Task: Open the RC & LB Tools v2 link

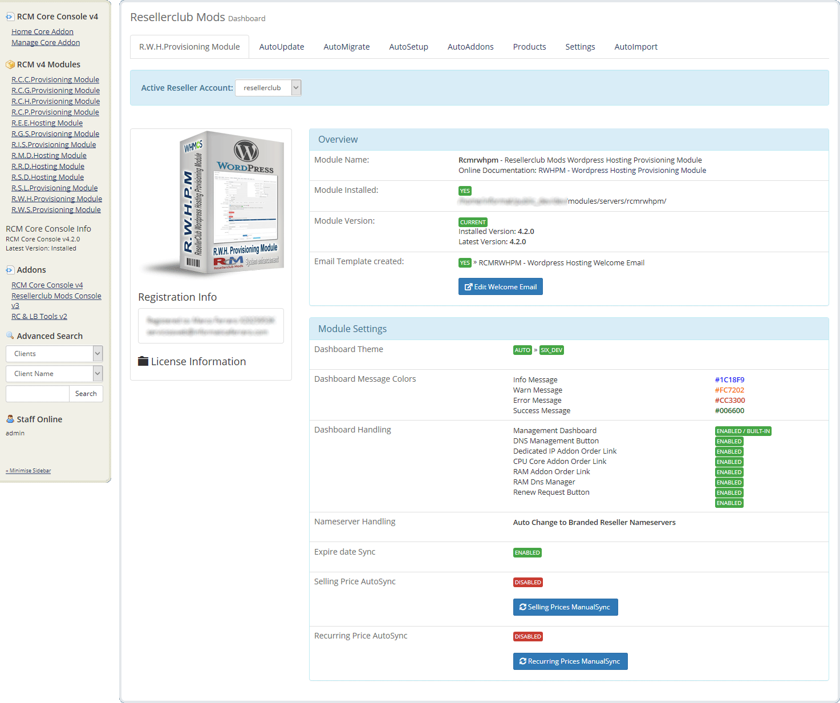Action: point(39,317)
